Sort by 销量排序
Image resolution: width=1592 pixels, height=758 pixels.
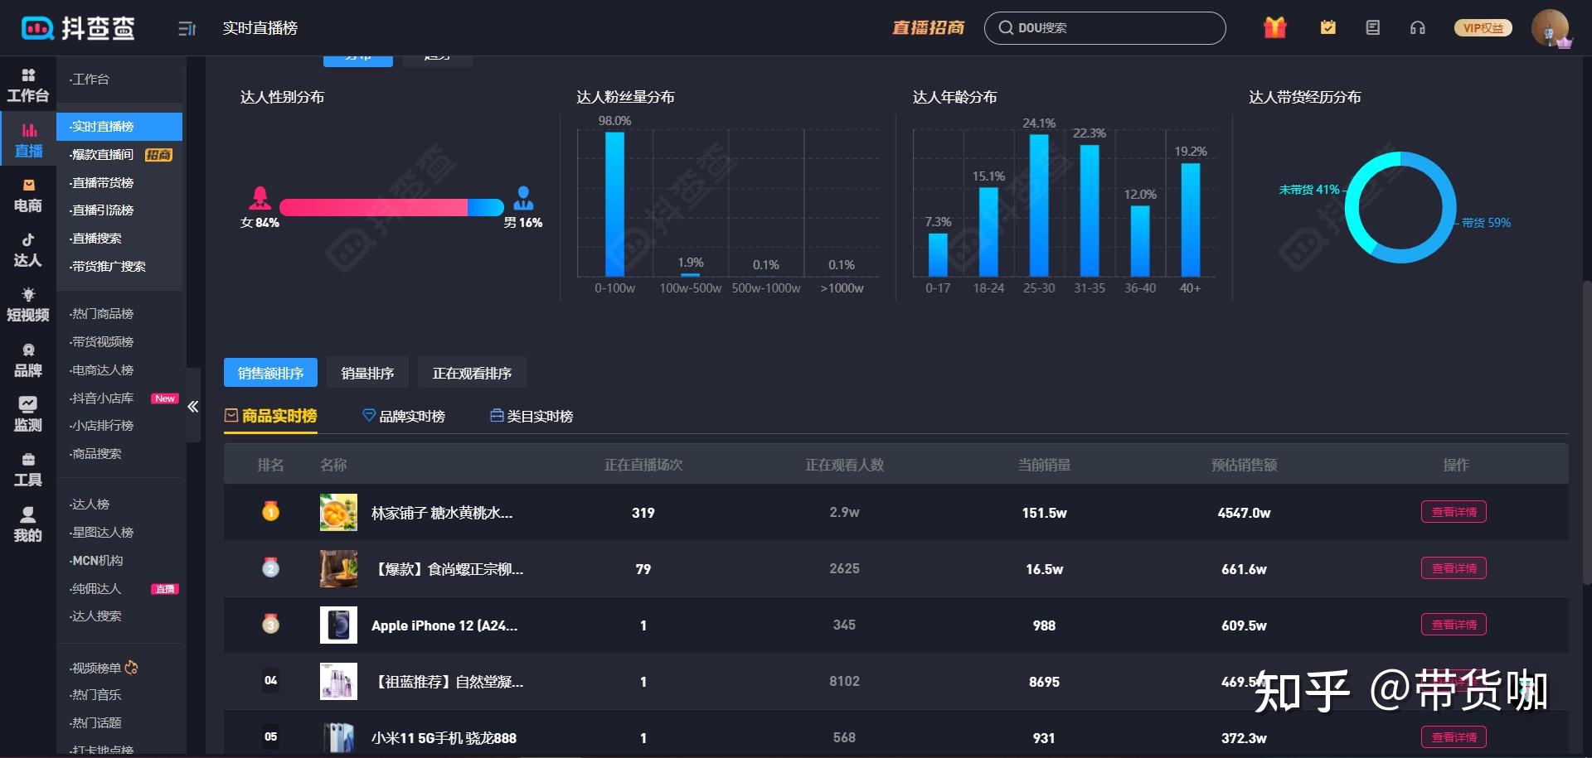(367, 373)
